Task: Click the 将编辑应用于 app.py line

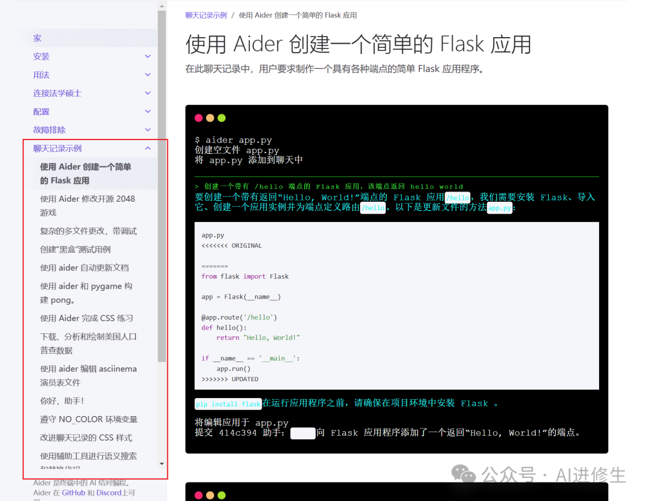Action: click(x=241, y=423)
